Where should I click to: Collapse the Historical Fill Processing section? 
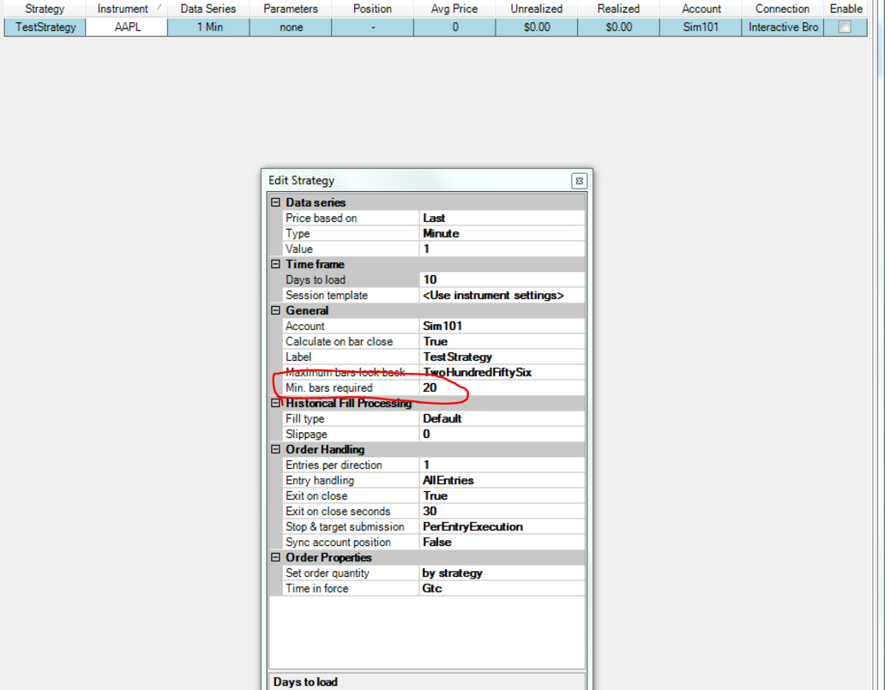point(276,404)
